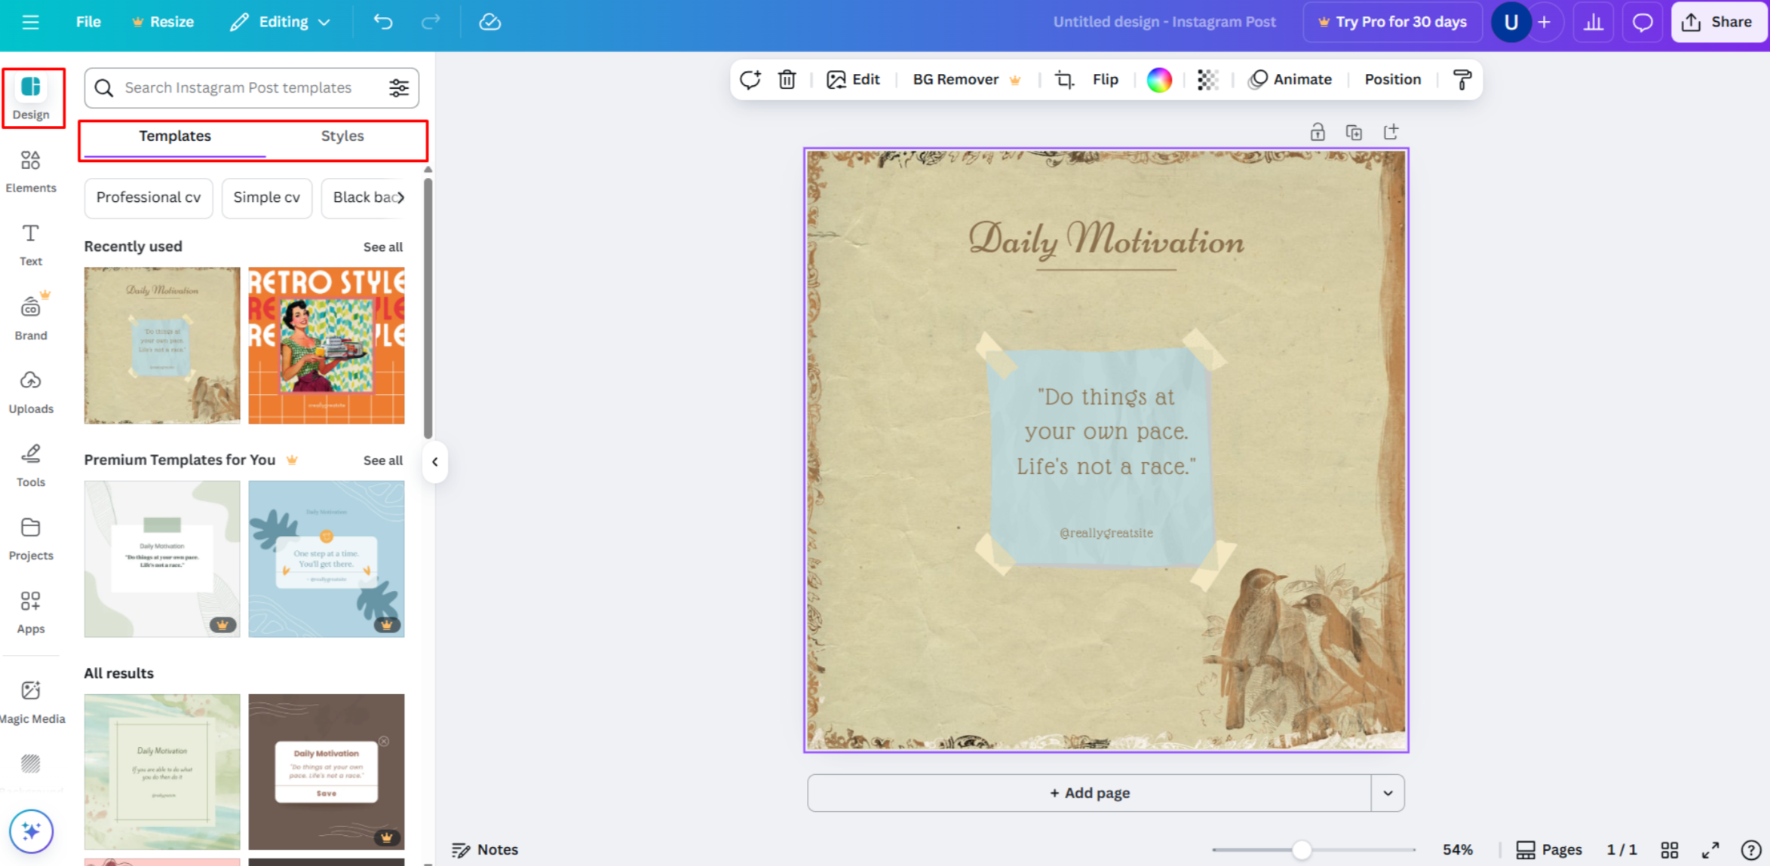
Task: Open the Text panel
Action: 31,243
